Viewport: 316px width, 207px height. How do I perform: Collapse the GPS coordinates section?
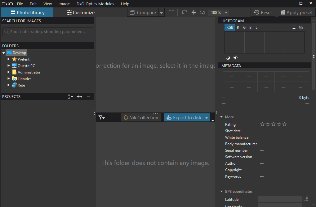(221, 191)
